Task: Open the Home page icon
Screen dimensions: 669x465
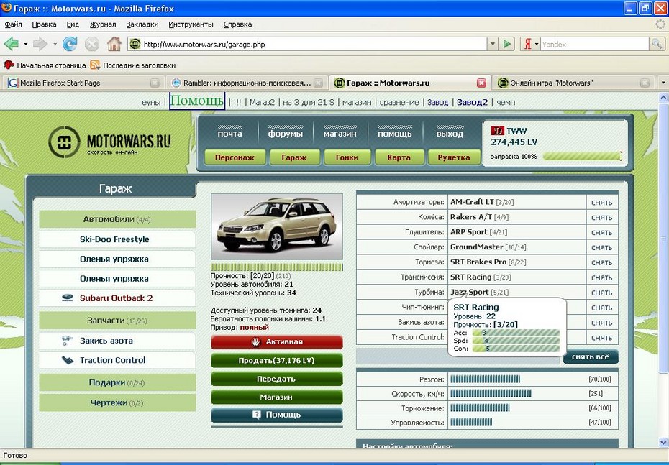Action: tap(114, 44)
